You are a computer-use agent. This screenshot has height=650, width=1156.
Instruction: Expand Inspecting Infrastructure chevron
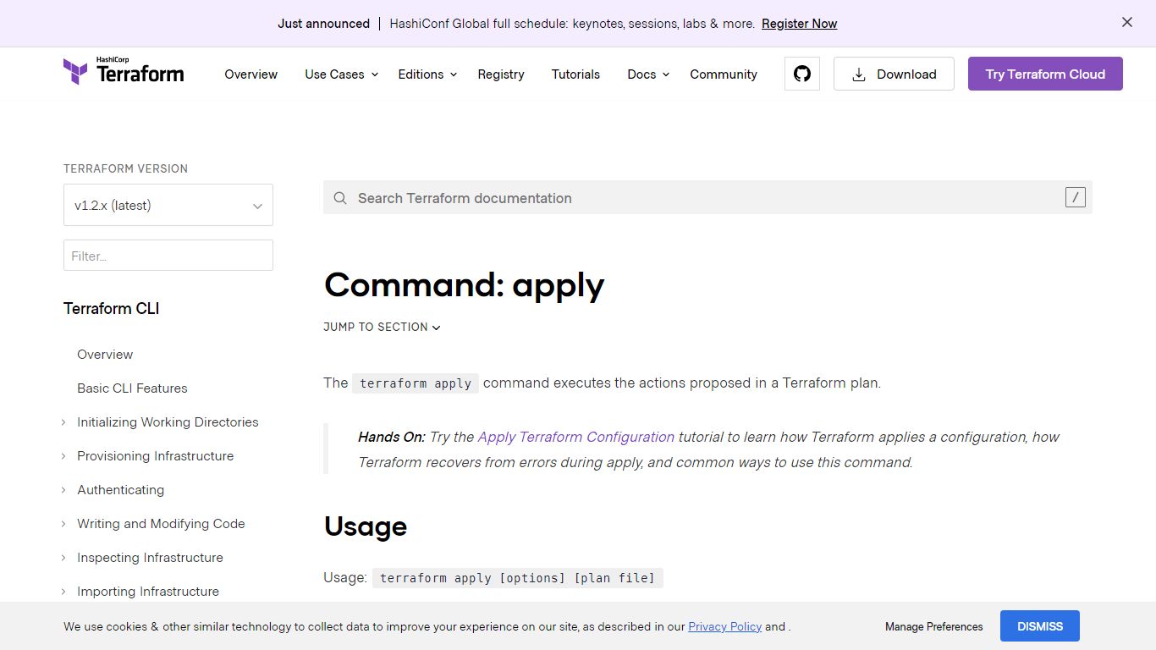[x=63, y=557]
